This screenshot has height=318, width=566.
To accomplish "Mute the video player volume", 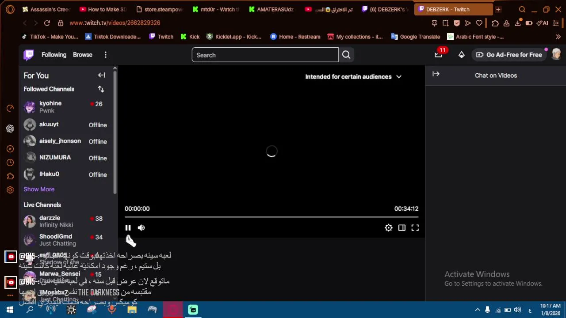I will tap(141, 228).
